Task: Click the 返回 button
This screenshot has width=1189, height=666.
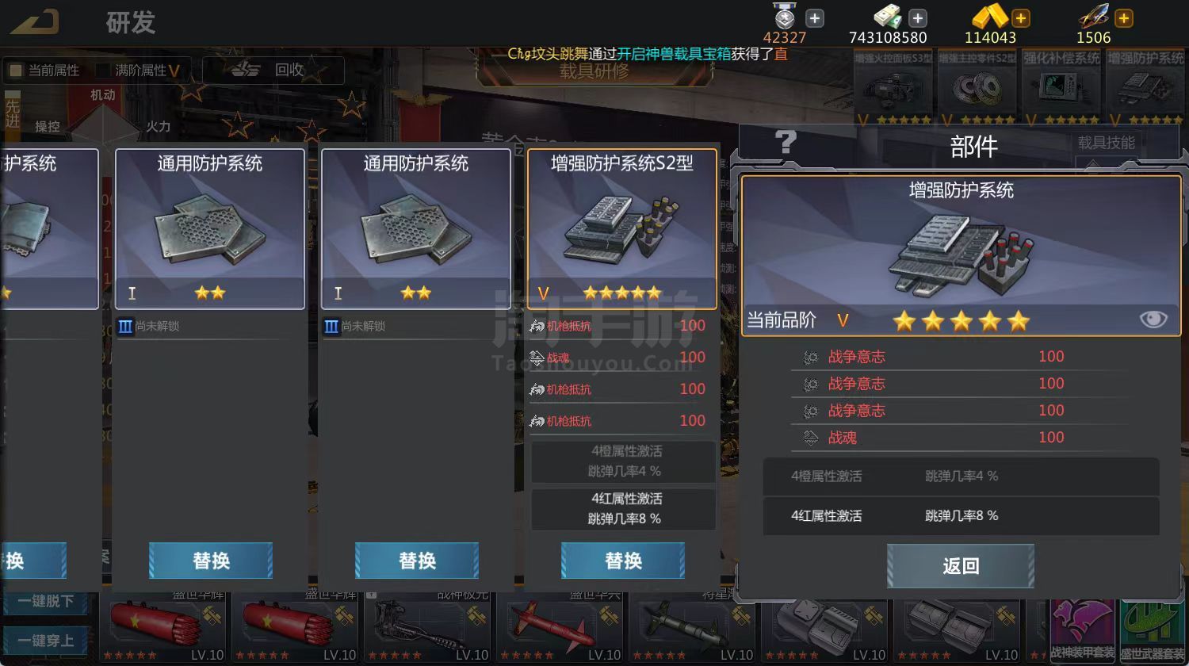Action: (x=961, y=565)
